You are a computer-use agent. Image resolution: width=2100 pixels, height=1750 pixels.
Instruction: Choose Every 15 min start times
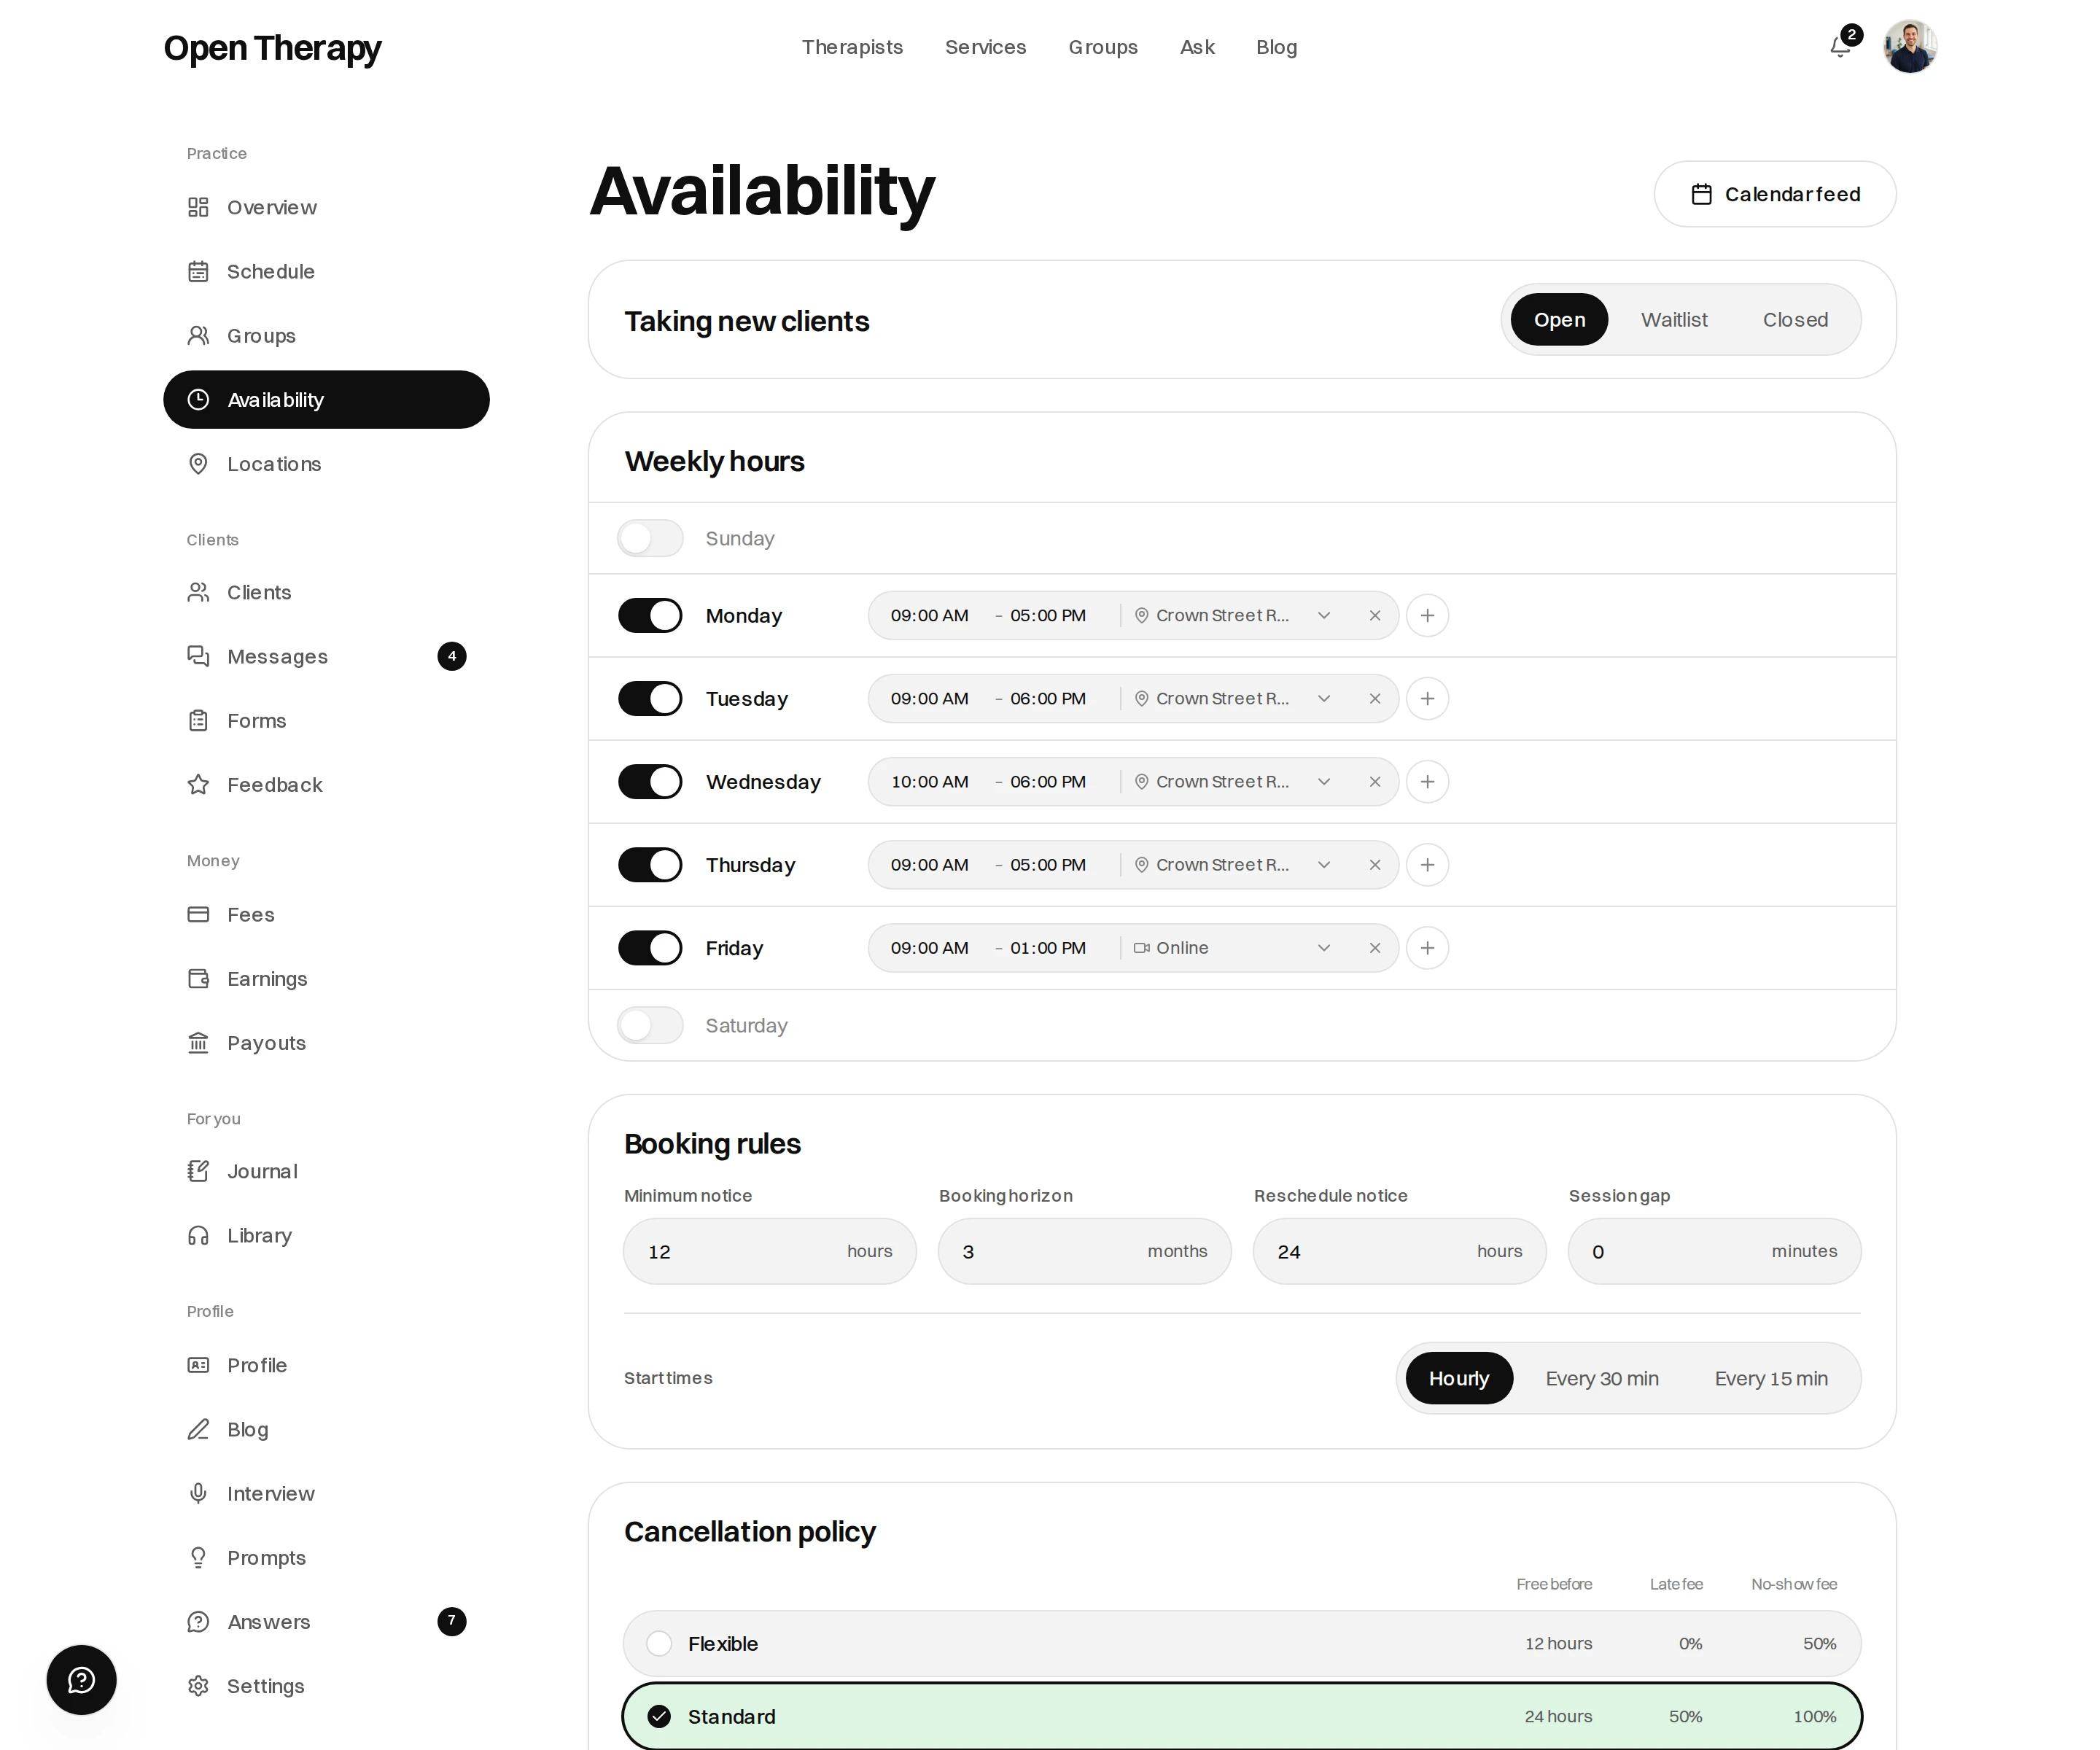coord(1771,1378)
